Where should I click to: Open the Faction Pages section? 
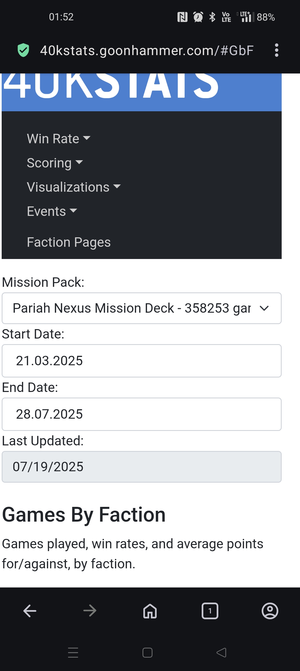pos(69,242)
